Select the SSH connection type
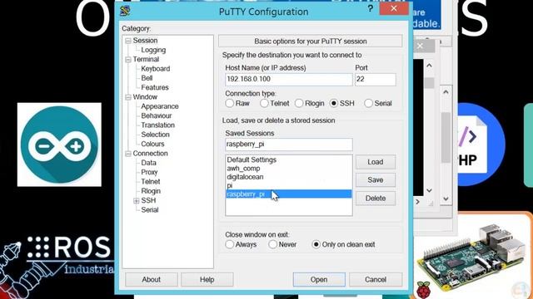 tap(334, 103)
